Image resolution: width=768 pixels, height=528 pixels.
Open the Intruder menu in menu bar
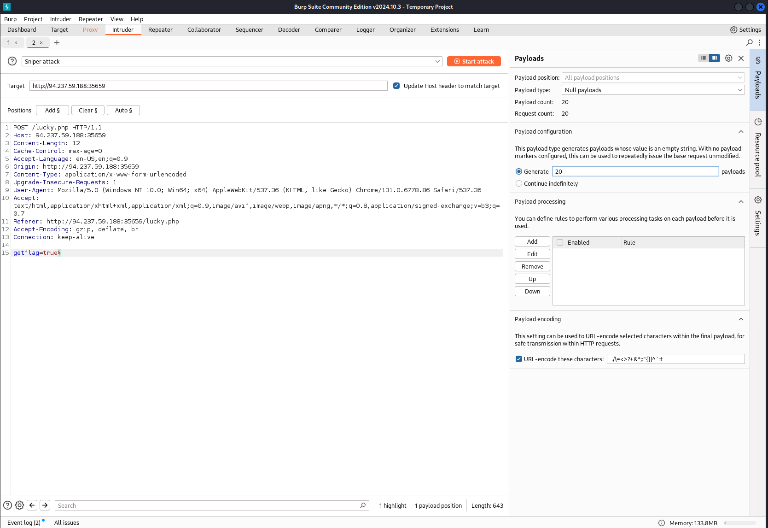pyautogui.click(x=60, y=19)
